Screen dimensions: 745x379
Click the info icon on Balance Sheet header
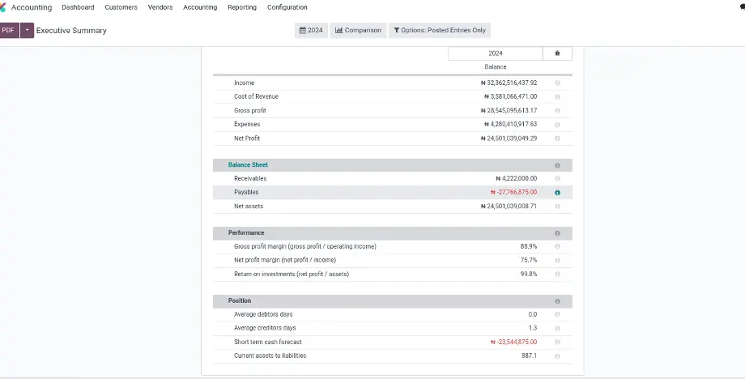coord(557,165)
